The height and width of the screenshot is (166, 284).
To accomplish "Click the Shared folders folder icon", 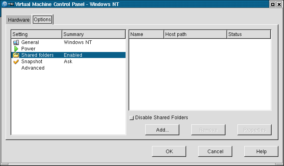I will point(16,55).
